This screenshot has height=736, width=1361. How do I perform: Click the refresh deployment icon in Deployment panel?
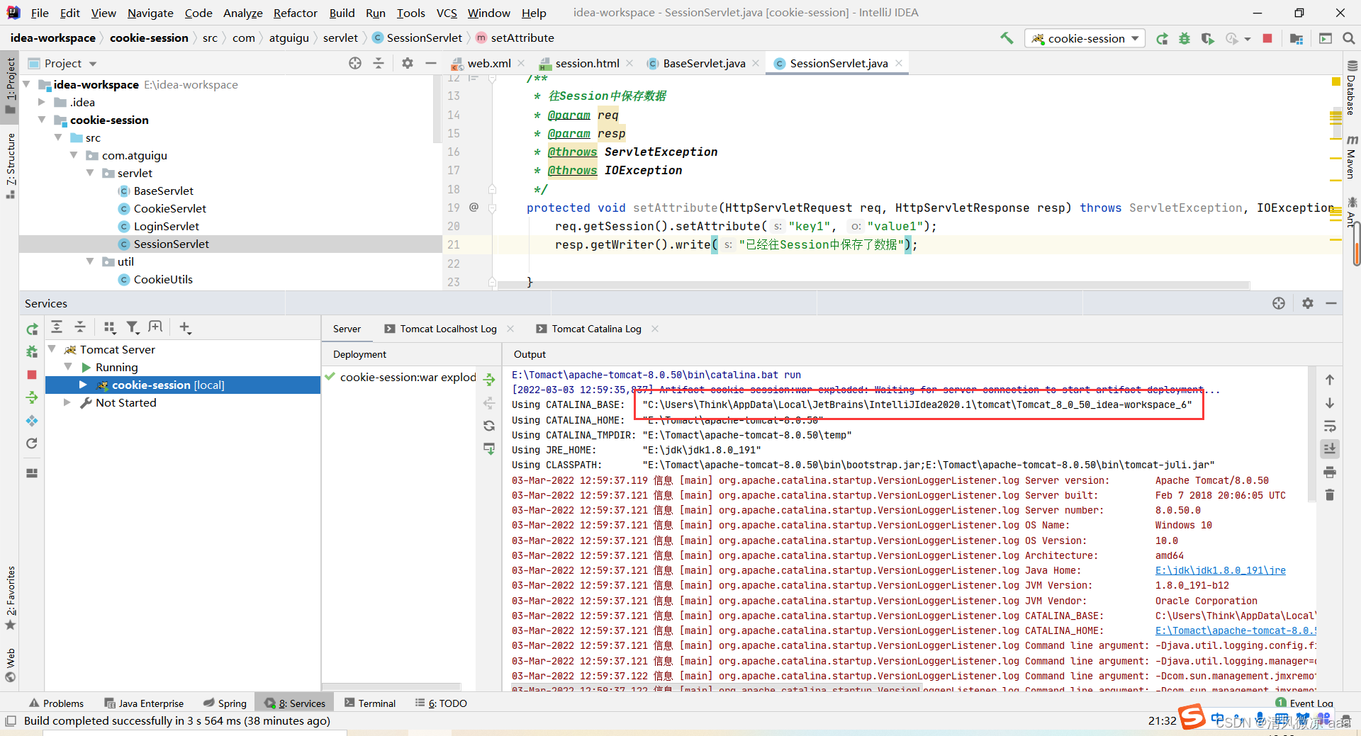[x=489, y=426]
